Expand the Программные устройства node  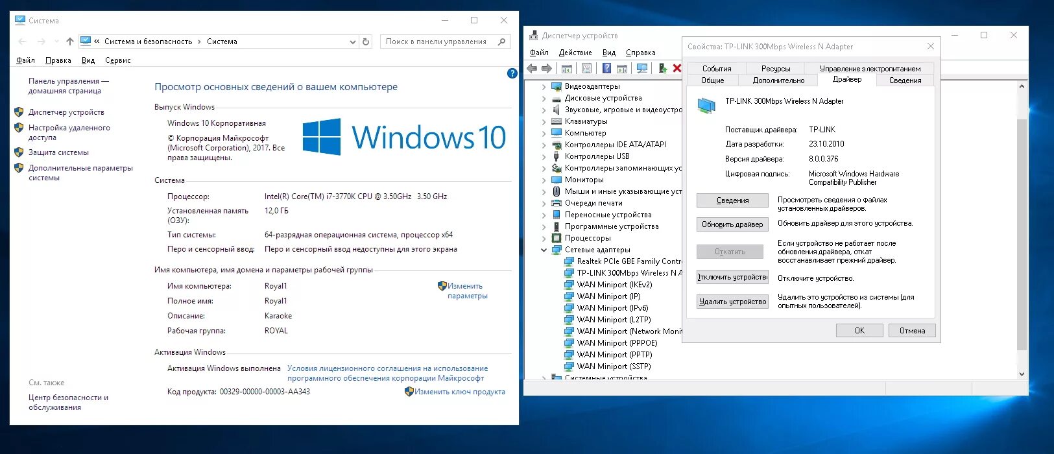[x=544, y=226]
